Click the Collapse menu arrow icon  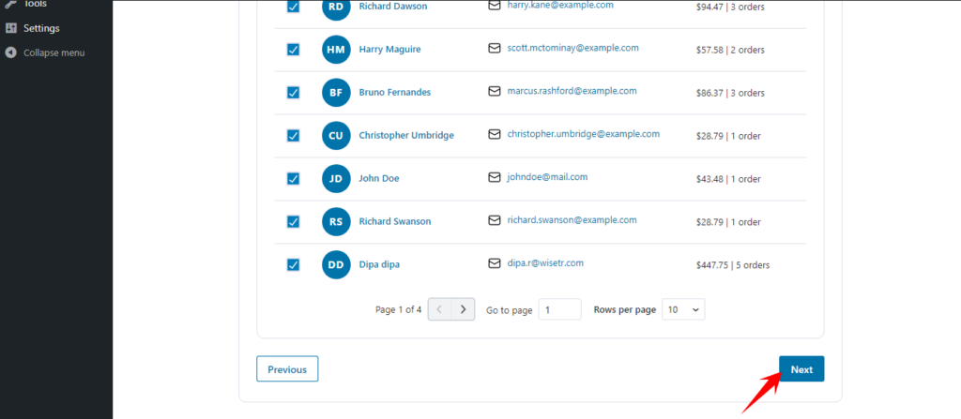[x=10, y=52]
